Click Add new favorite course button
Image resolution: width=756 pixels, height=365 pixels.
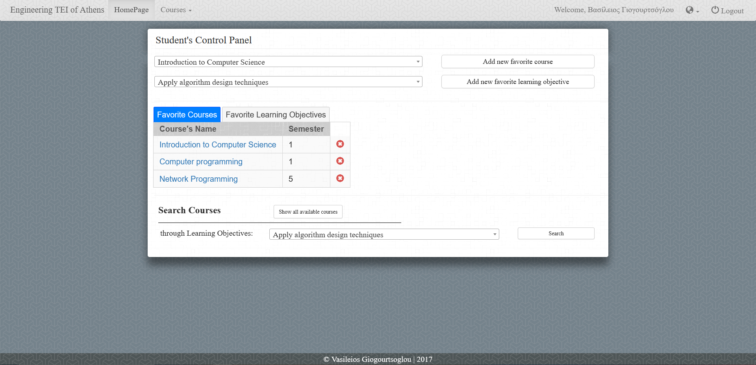tap(518, 62)
